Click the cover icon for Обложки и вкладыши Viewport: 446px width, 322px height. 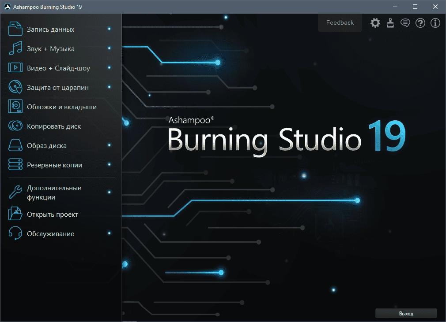tap(15, 107)
